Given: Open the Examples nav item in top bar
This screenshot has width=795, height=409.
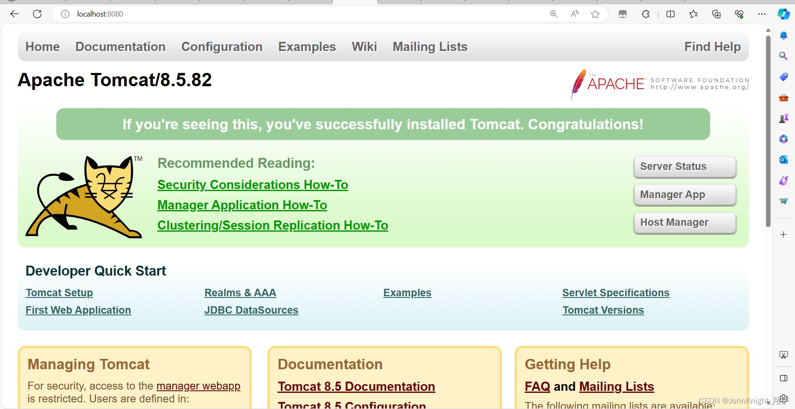Looking at the screenshot, I should (307, 47).
